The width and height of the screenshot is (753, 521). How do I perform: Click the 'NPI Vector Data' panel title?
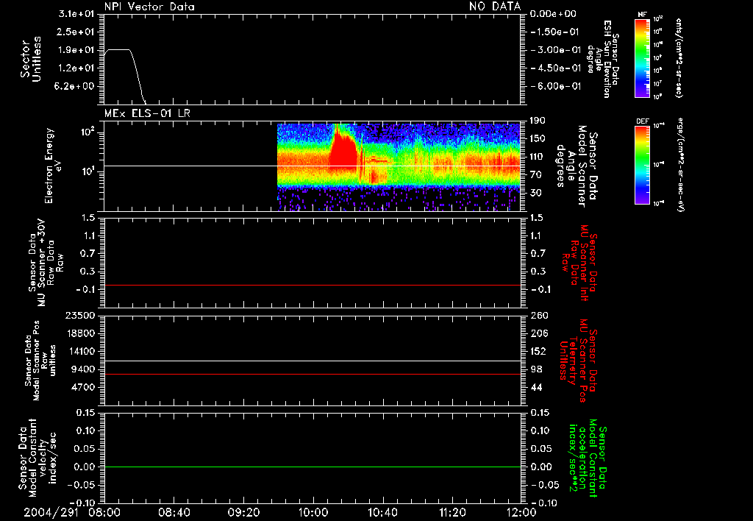coord(149,7)
